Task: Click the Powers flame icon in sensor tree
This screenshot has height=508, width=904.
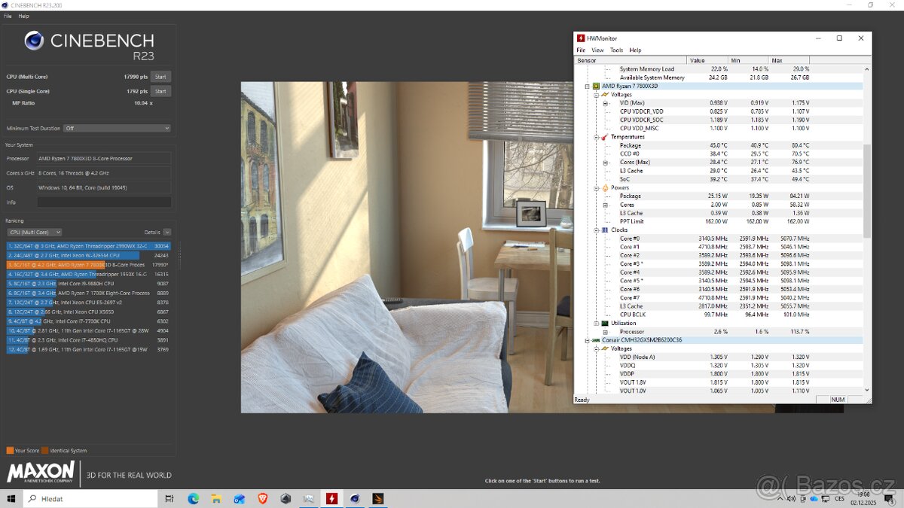Action: click(605, 187)
